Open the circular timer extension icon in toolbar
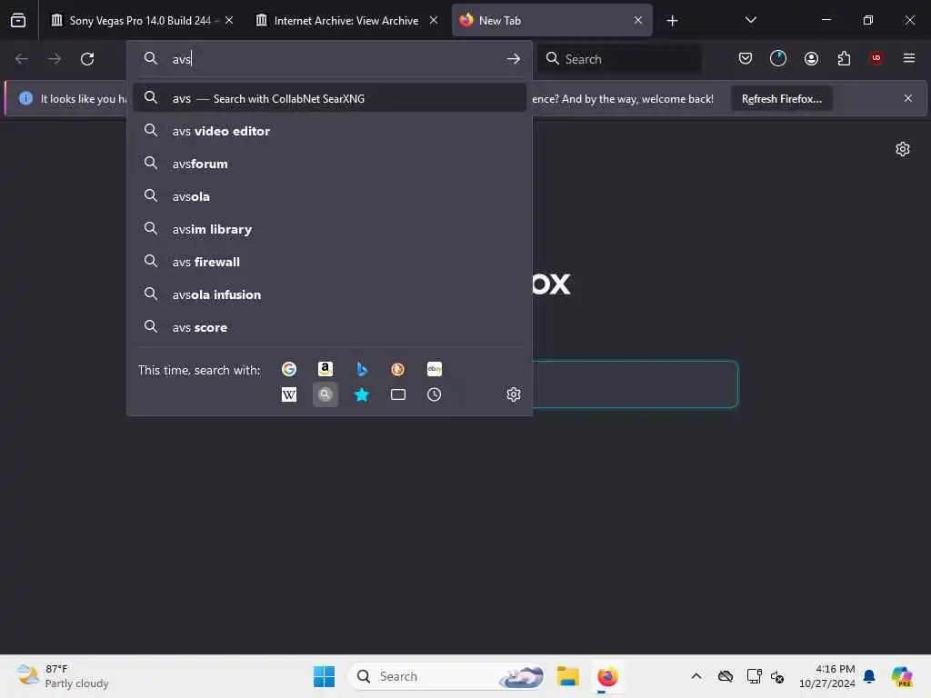 coord(778,58)
